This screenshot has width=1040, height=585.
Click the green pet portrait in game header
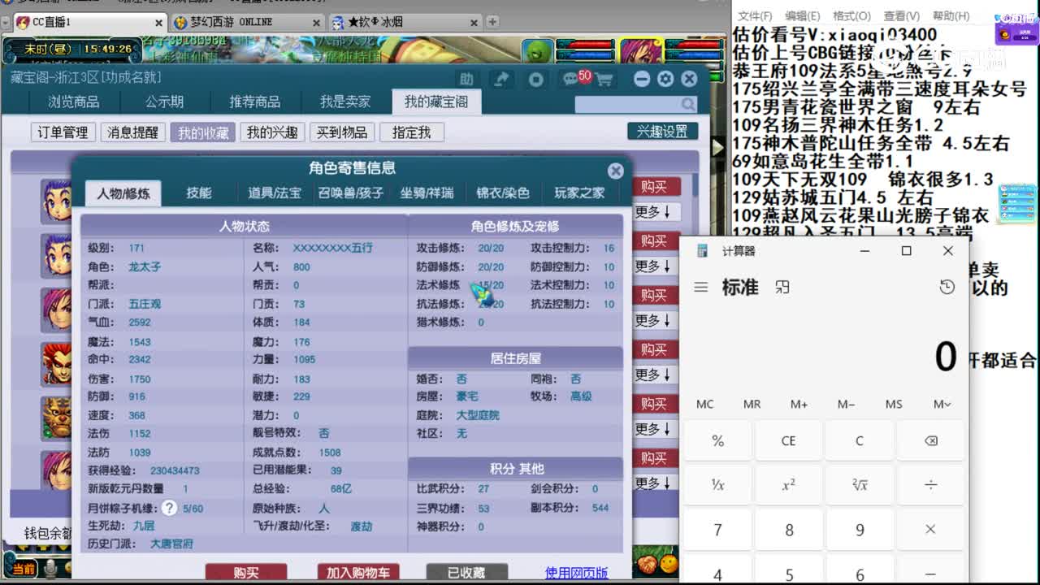[x=536, y=51]
